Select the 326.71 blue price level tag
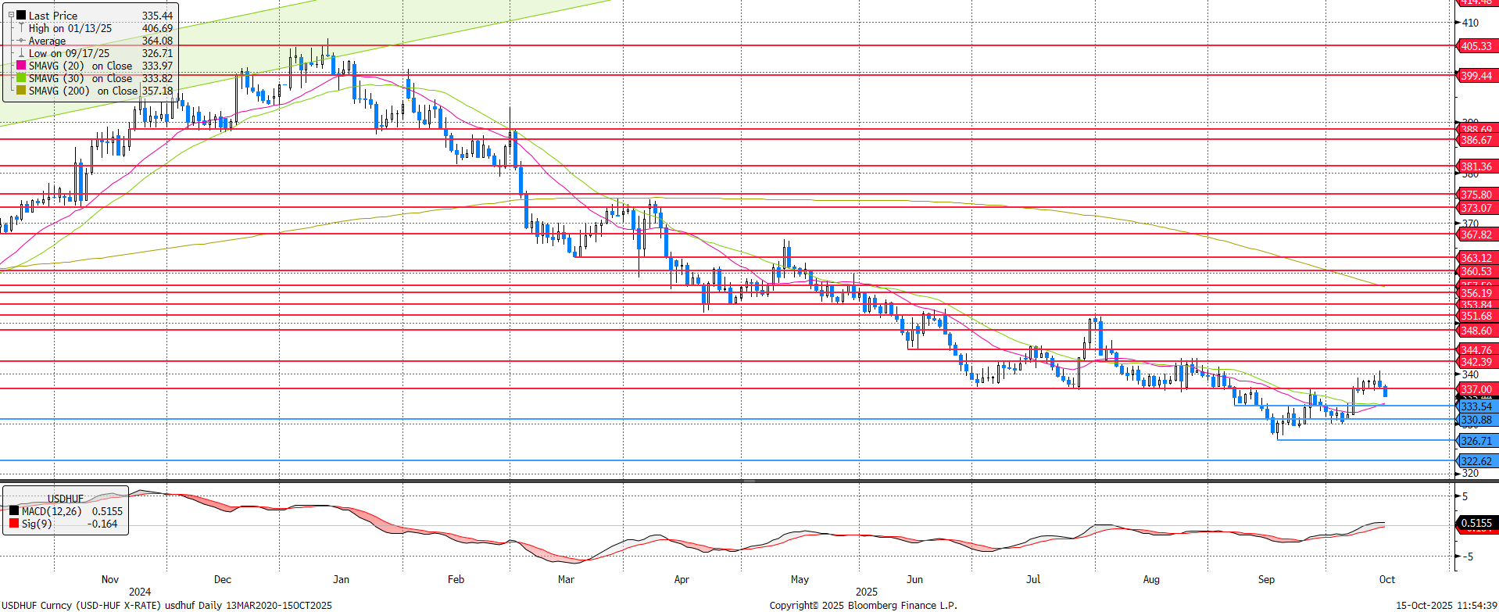This screenshot has height=612, width=1499. (x=1476, y=441)
